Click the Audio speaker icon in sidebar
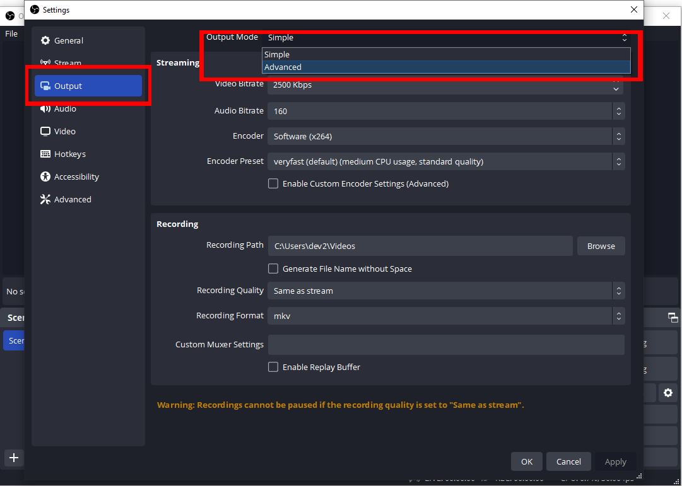 coord(45,109)
